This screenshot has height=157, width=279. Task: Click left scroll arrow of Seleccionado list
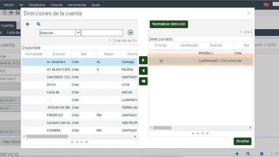(x=151, y=128)
